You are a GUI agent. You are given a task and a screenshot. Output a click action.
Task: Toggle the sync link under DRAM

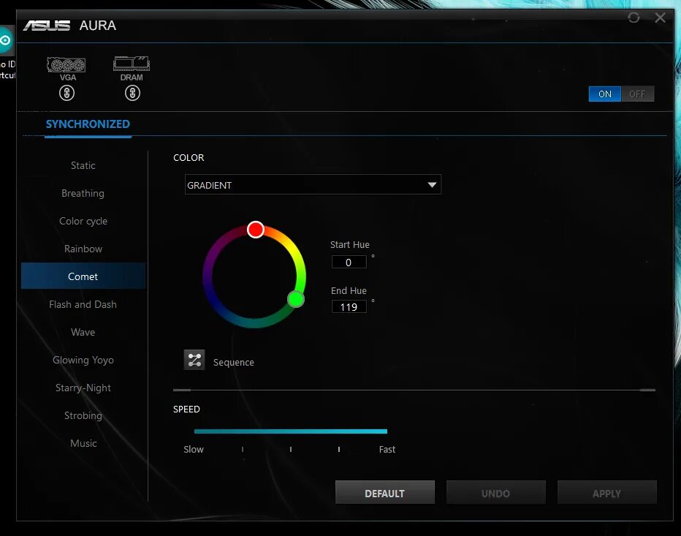point(132,93)
